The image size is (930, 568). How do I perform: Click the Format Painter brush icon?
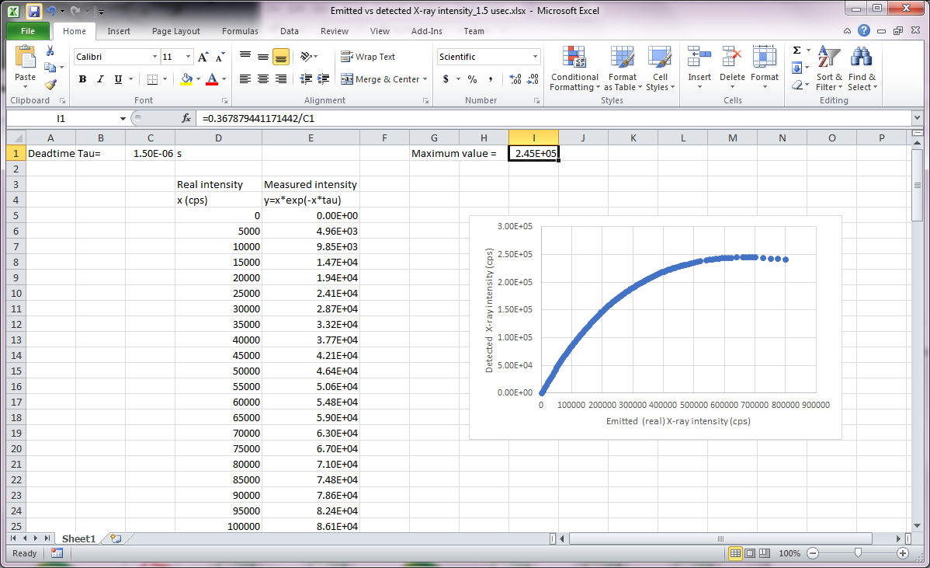point(50,85)
